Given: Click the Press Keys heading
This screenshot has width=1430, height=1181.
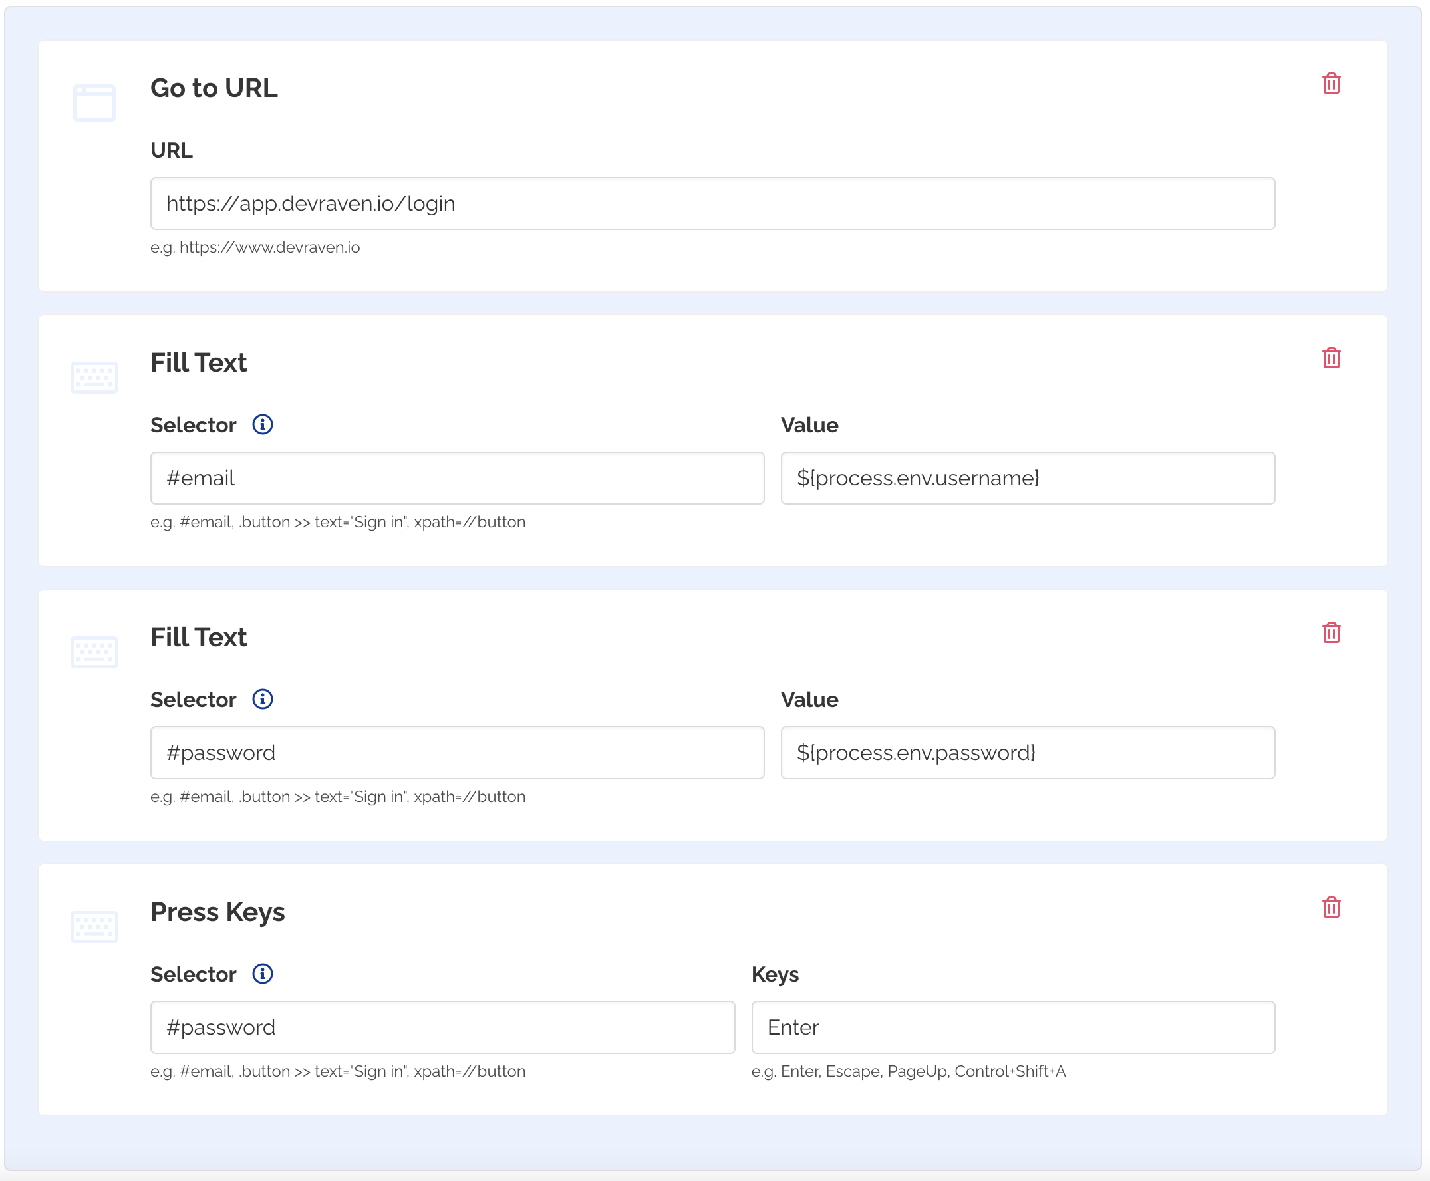Looking at the screenshot, I should point(218,912).
